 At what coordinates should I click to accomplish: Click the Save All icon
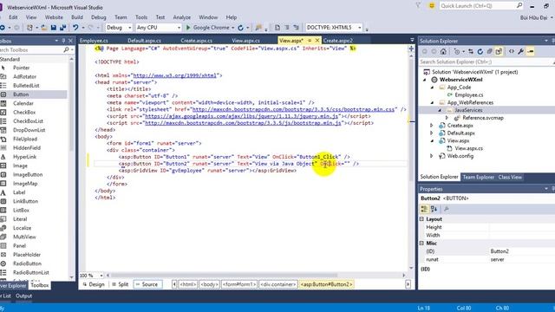(x=63, y=27)
